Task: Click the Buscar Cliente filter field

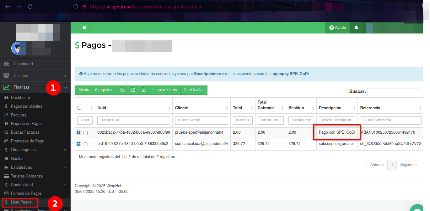Action: click(x=202, y=120)
